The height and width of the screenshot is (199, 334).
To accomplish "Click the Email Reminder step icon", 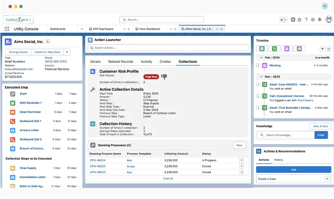I will click(13, 112).
